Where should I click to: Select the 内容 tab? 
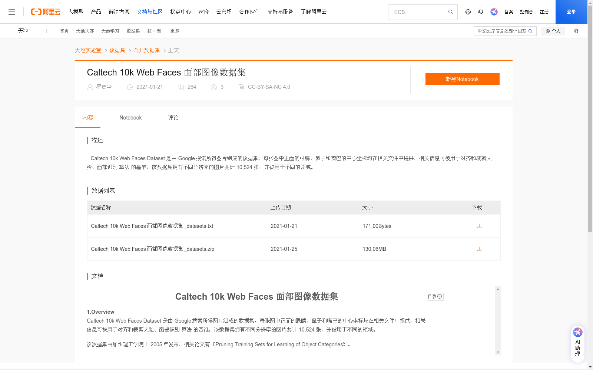point(88,118)
